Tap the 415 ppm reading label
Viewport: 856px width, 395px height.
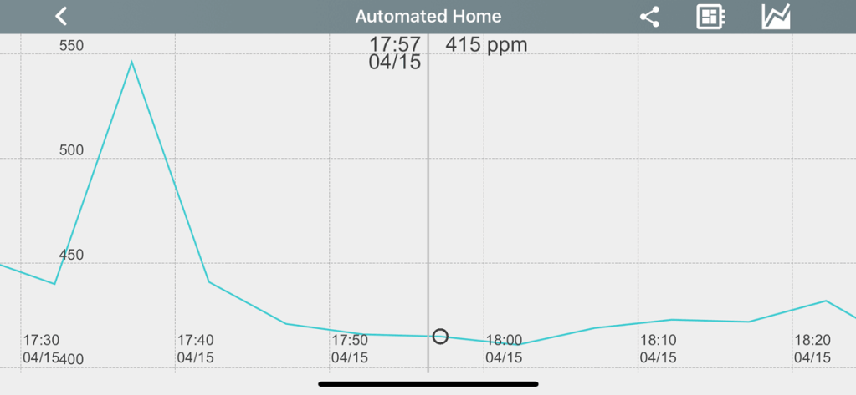click(486, 44)
